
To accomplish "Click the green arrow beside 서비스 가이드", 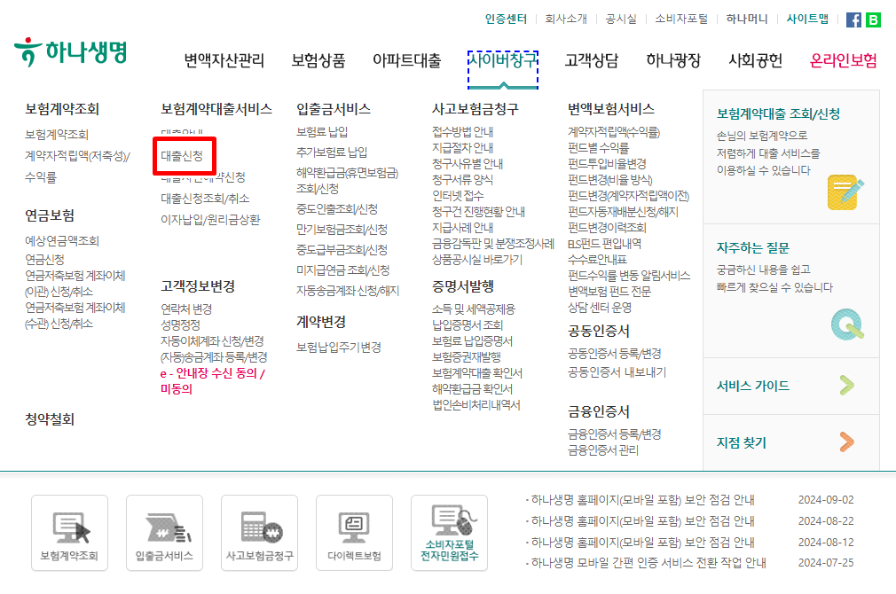I will [x=847, y=386].
